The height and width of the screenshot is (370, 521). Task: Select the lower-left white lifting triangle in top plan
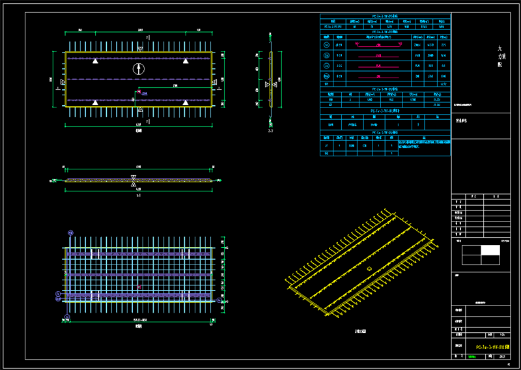point(95,102)
